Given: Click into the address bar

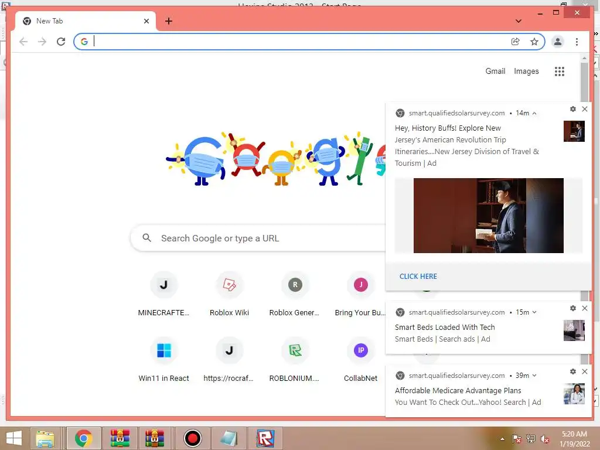Looking at the screenshot, I should (x=298, y=42).
